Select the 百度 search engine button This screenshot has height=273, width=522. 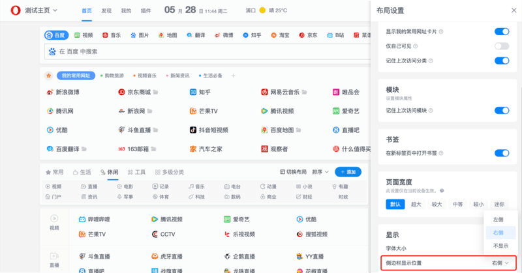pos(57,35)
